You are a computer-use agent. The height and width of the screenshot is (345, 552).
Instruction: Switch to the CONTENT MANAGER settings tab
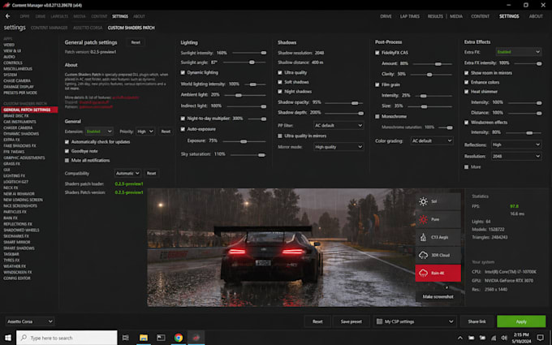point(49,28)
